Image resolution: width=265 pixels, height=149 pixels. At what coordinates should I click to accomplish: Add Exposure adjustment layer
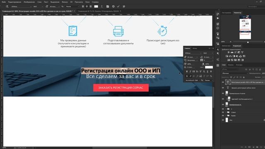coord(239,53)
